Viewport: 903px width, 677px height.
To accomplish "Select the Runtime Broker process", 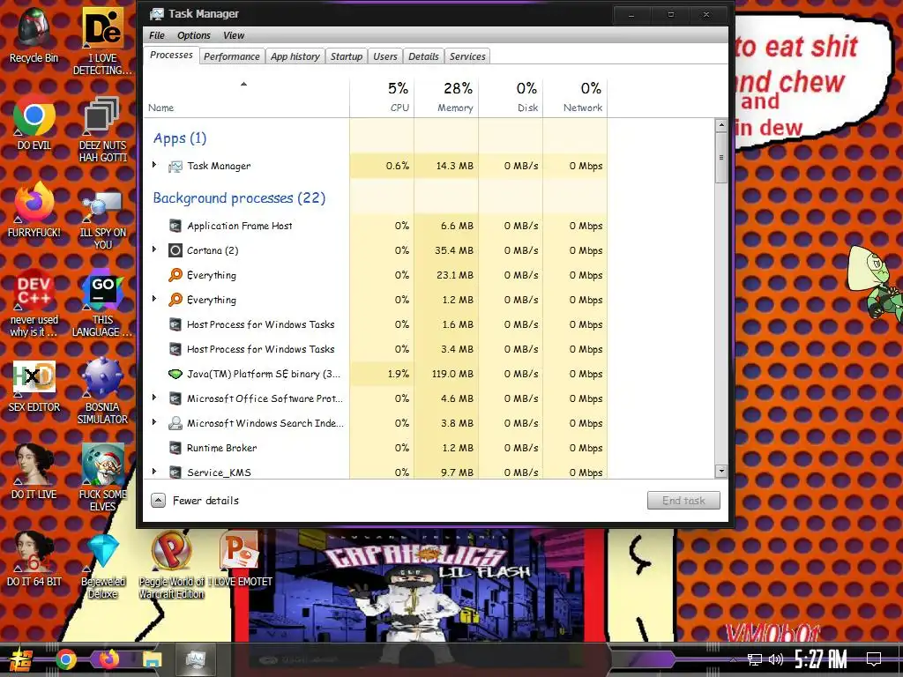I will [376, 448].
